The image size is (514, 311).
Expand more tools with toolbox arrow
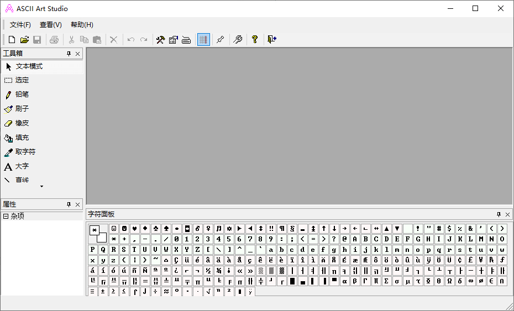(x=41, y=187)
